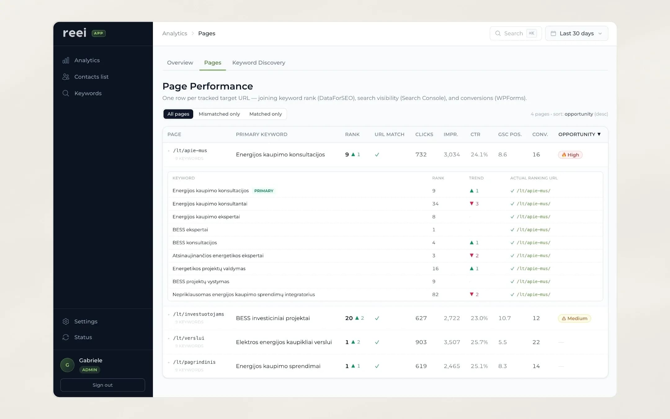
Task: Click primary keyword Elektros energijos kaupikliai verslui
Action: (284, 342)
